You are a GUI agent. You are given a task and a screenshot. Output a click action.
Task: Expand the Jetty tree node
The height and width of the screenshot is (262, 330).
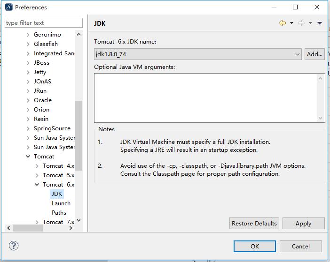tap(28, 72)
